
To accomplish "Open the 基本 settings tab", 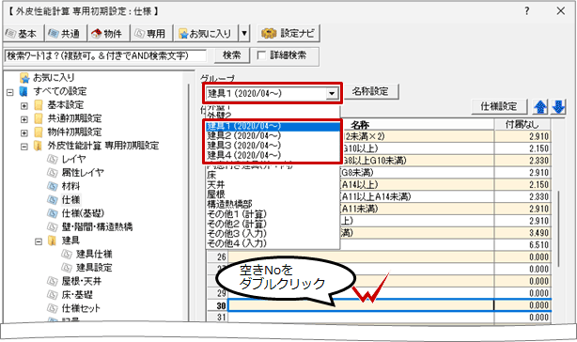I will tap(23, 34).
